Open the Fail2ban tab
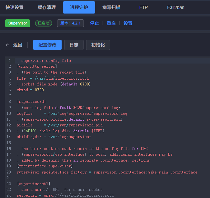The width and height of the screenshot is (210, 198). pyautogui.click(x=176, y=7)
